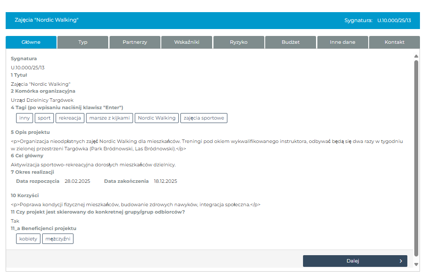Viewport: 433px width, 279px height.
Task: Select the Główne tab
Action: tap(31, 42)
